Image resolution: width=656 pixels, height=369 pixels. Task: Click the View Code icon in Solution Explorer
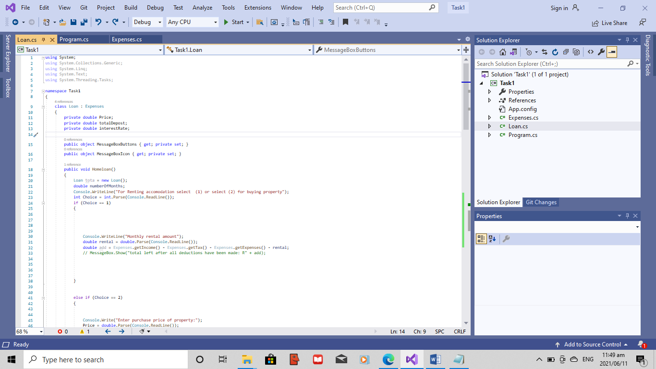[x=590, y=52]
